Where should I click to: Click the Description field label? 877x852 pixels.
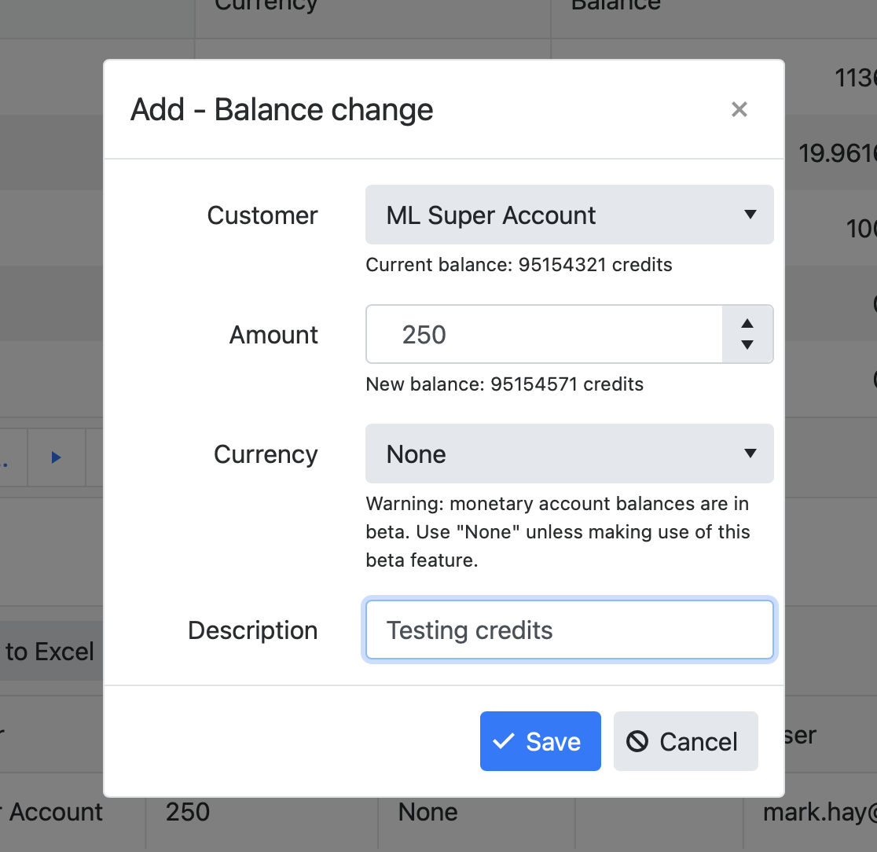point(252,630)
